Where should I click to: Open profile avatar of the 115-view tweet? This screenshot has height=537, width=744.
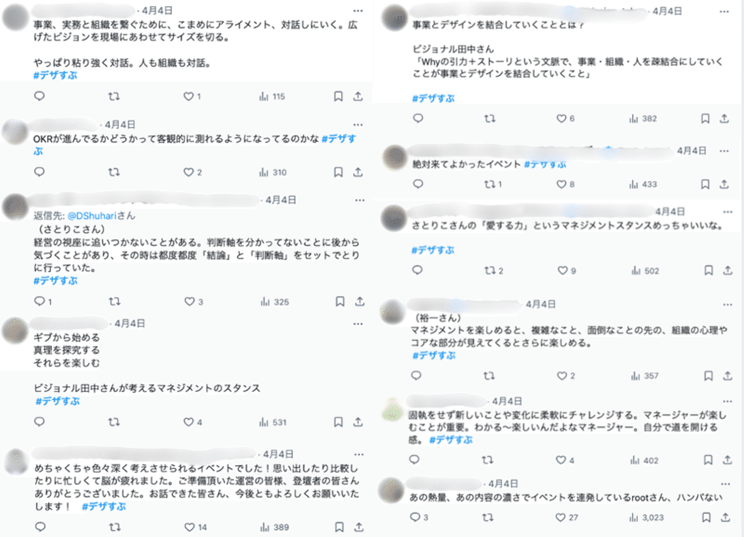point(16,17)
